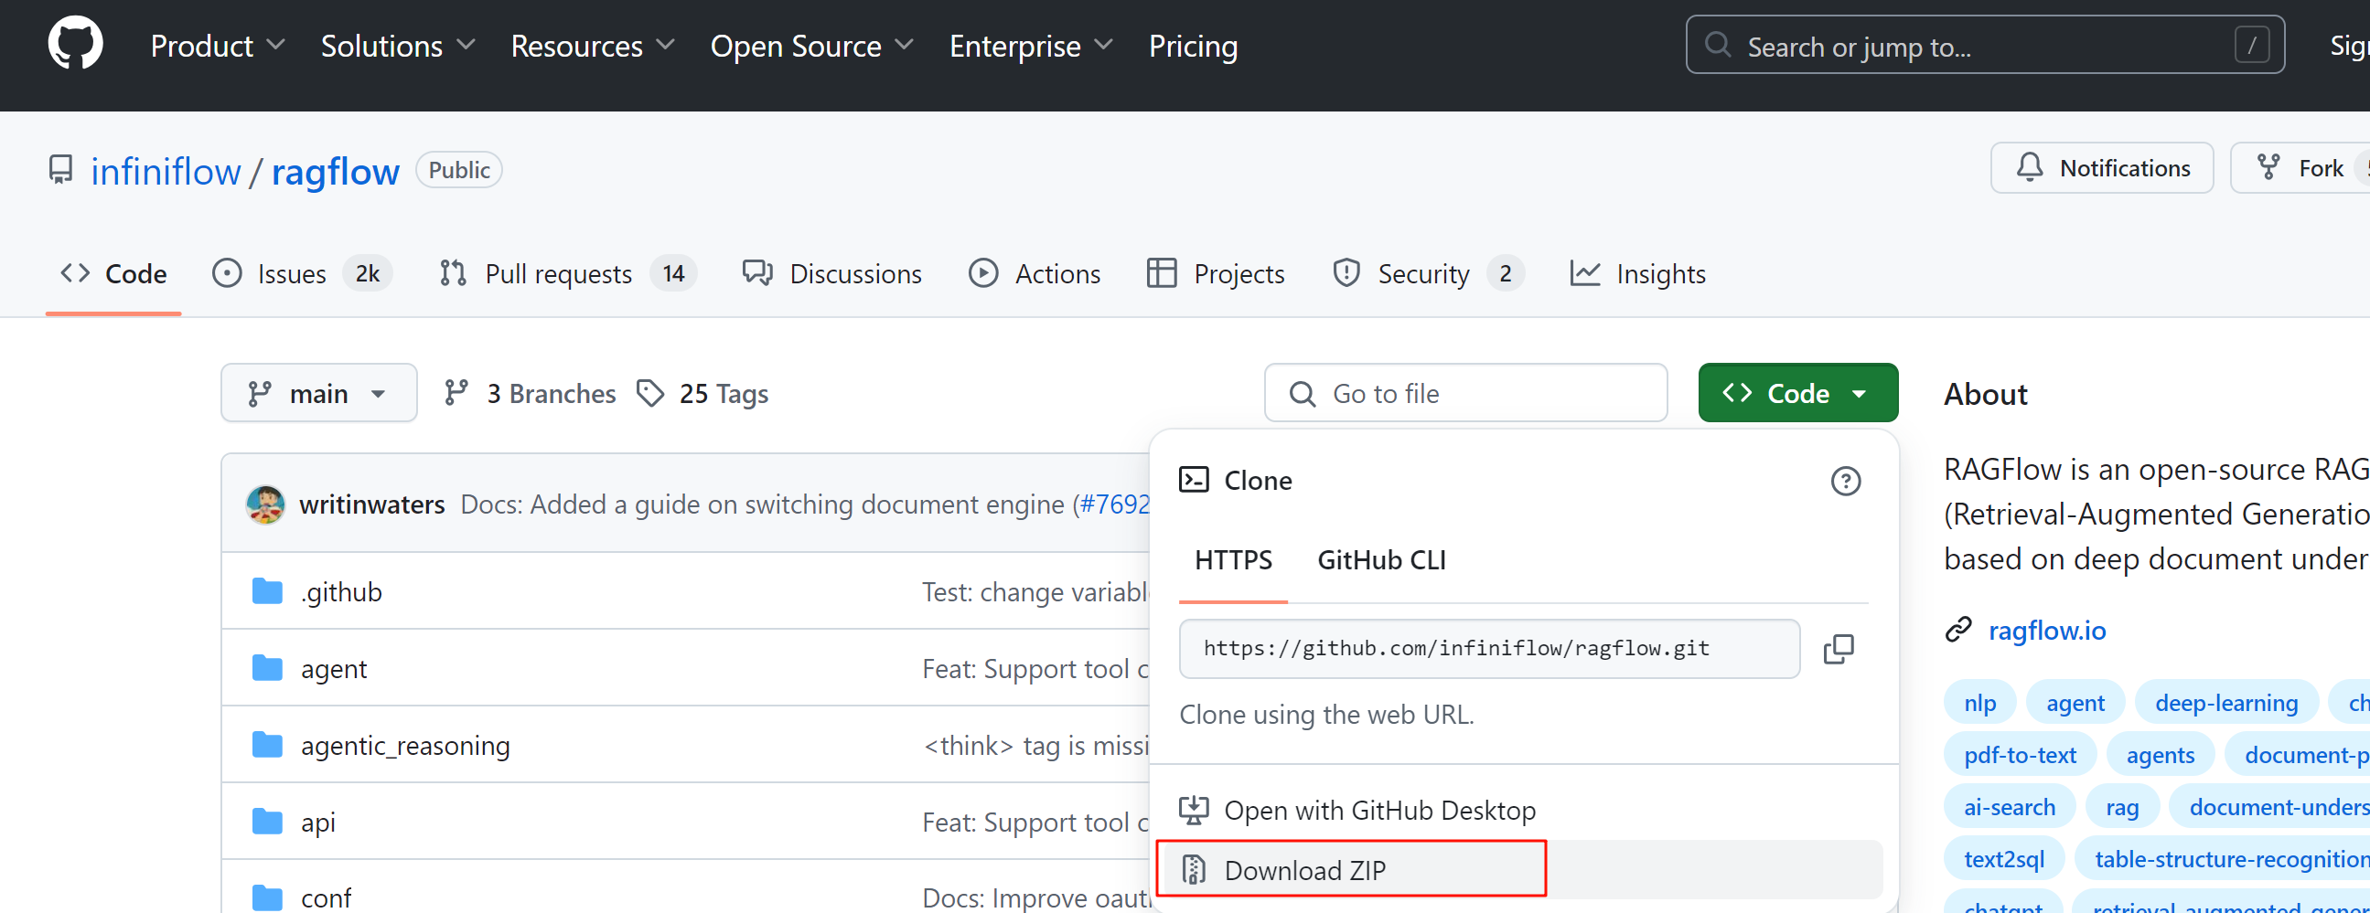Open the main branch selector dropdown

point(318,394)
